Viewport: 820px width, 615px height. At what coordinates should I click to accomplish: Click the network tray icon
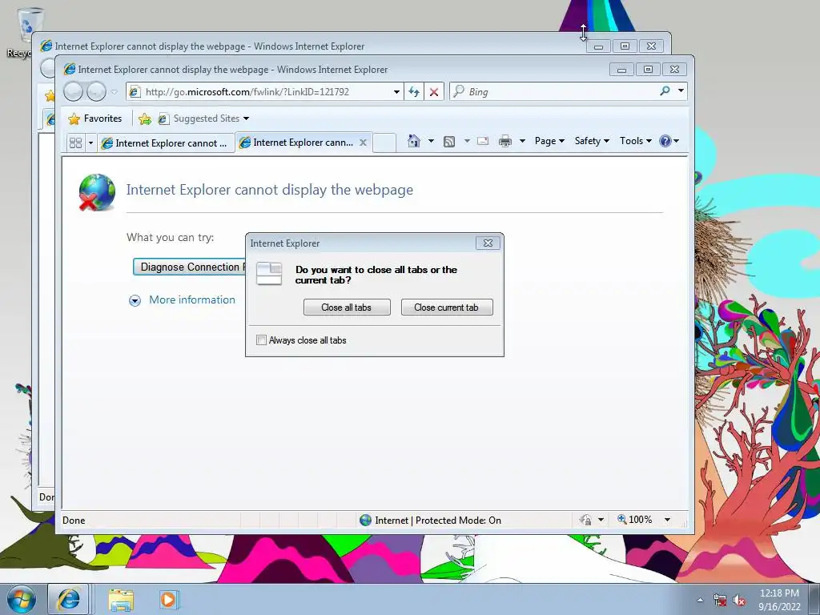pyautogui.click(x=720, y=601)
